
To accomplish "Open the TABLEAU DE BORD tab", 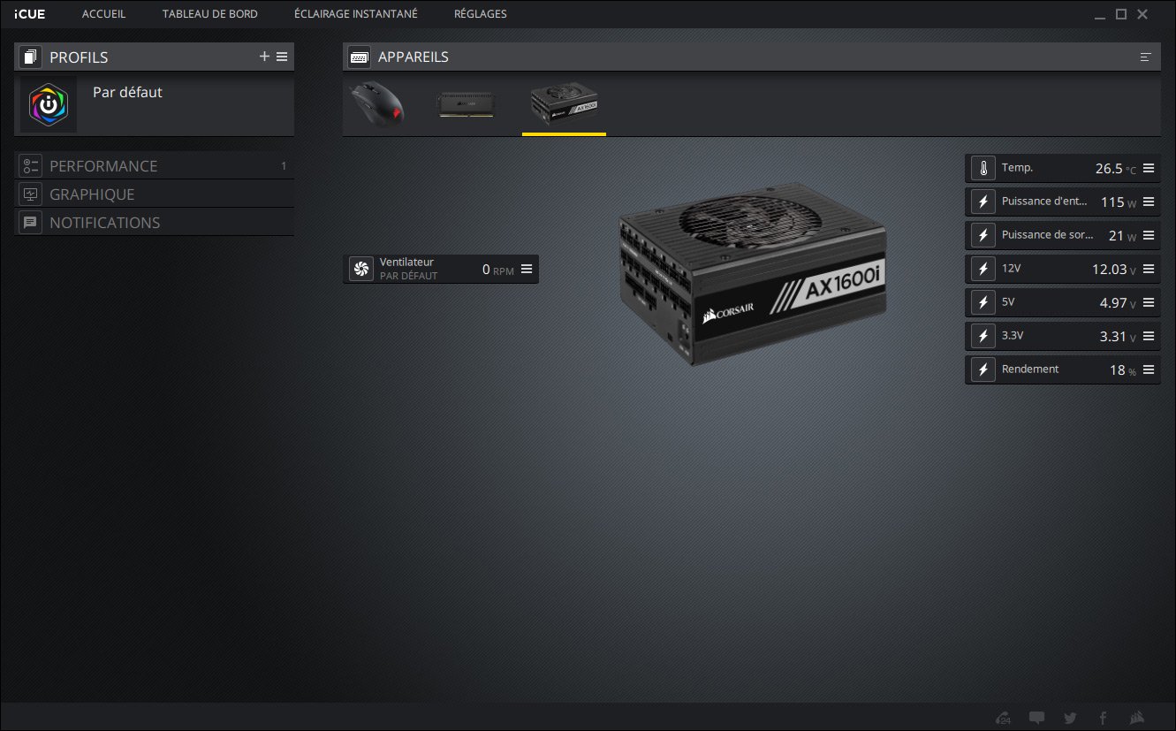I will pyautogui.click(x=210, y=14).
